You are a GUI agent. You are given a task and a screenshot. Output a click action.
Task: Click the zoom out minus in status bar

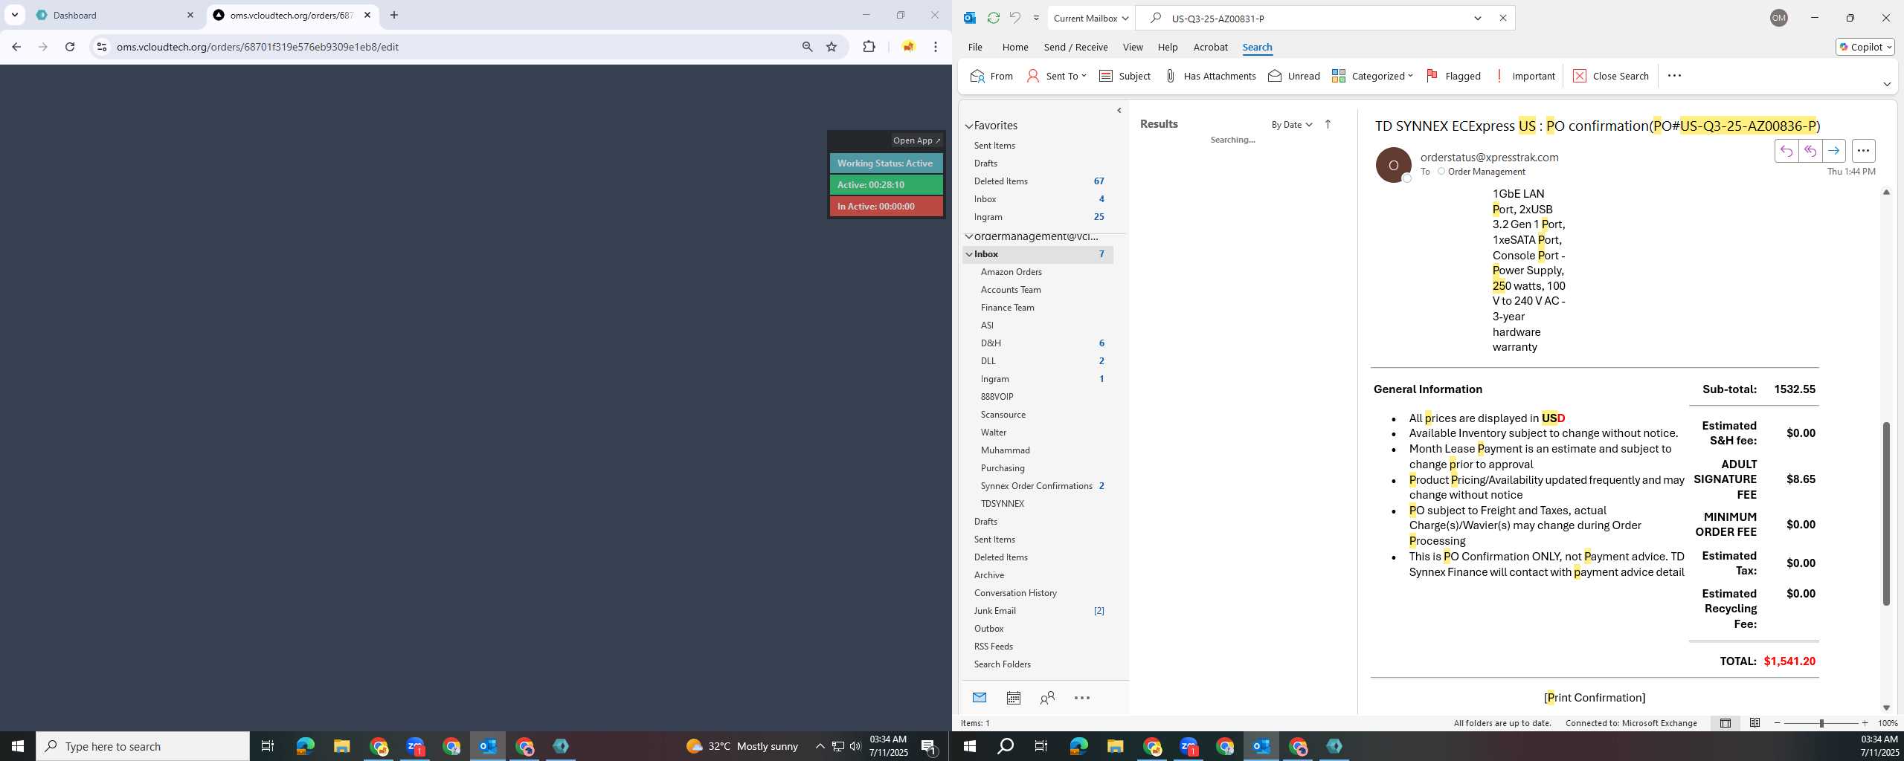(x=1778, y=723)
